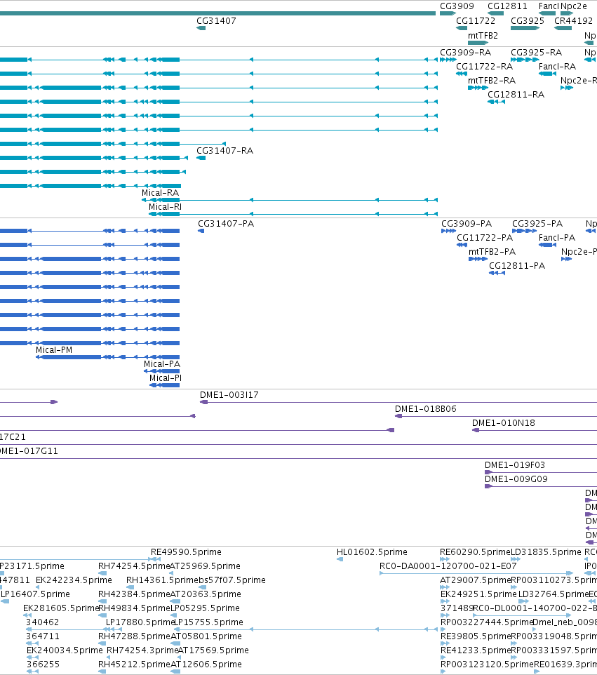Click the CG31407-RA transcript label
The height and width of the screenshot is (675, 597).
click(224, 151)
